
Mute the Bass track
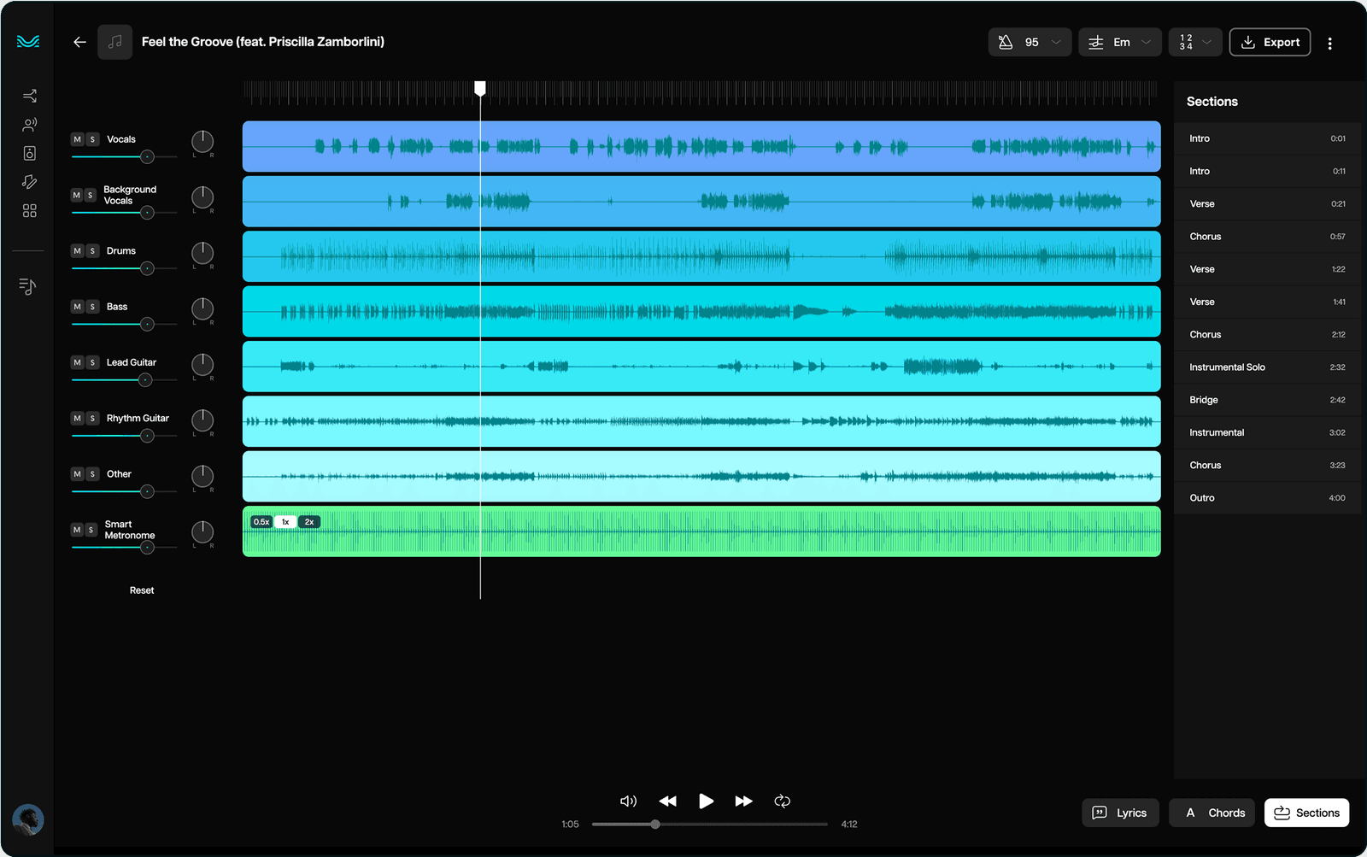(x=78, y=307)
